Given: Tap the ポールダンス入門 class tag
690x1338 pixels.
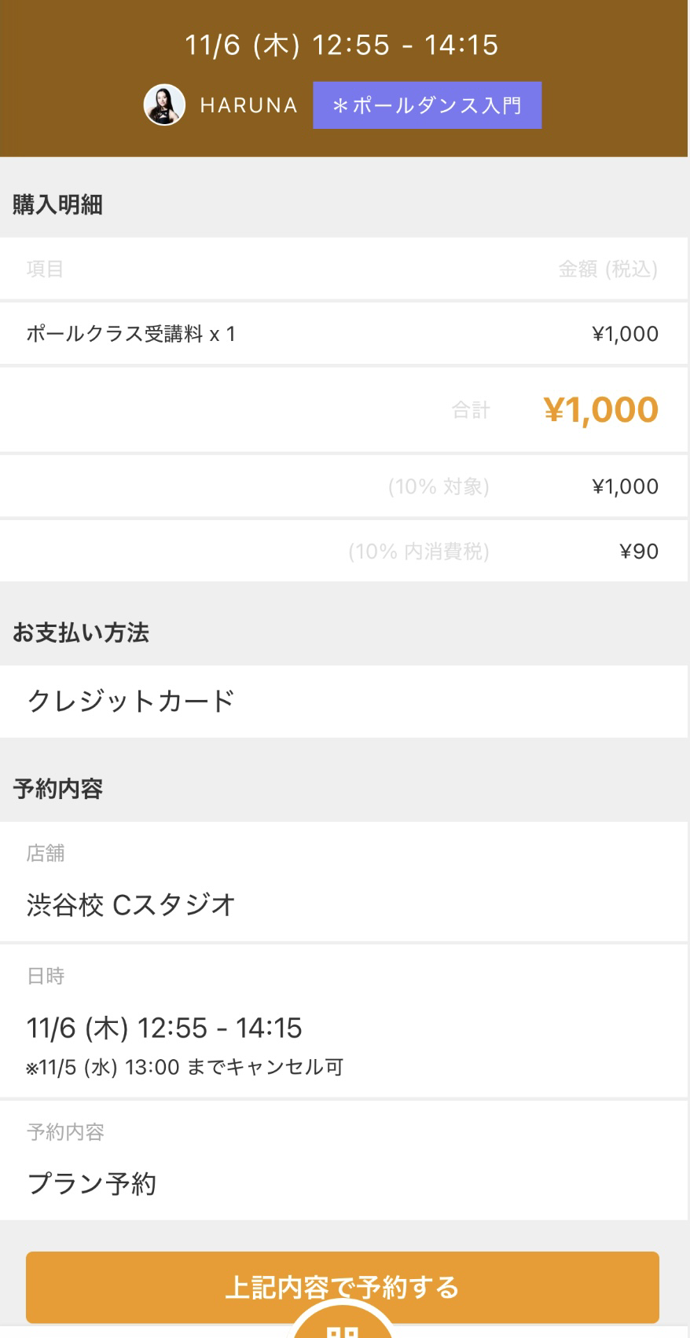Looking at the screenshot, I should 427,105.
